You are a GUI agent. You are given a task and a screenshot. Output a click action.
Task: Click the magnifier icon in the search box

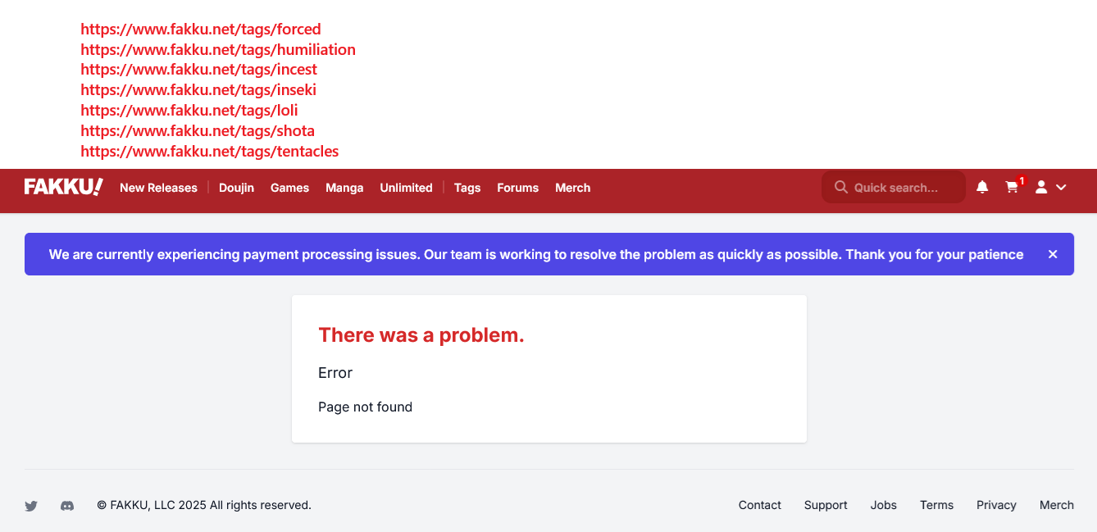[840, 187]
